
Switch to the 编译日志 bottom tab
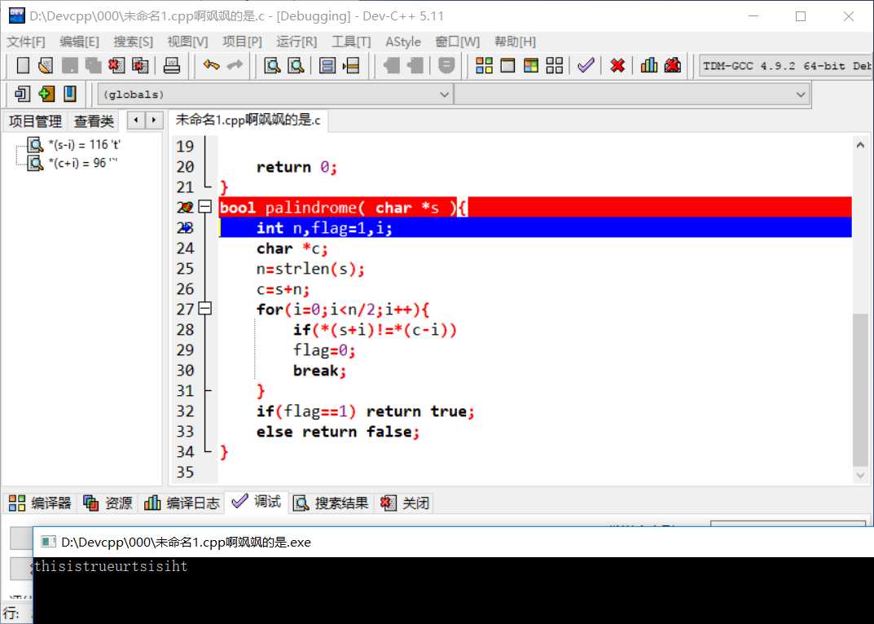pos(182,503)
